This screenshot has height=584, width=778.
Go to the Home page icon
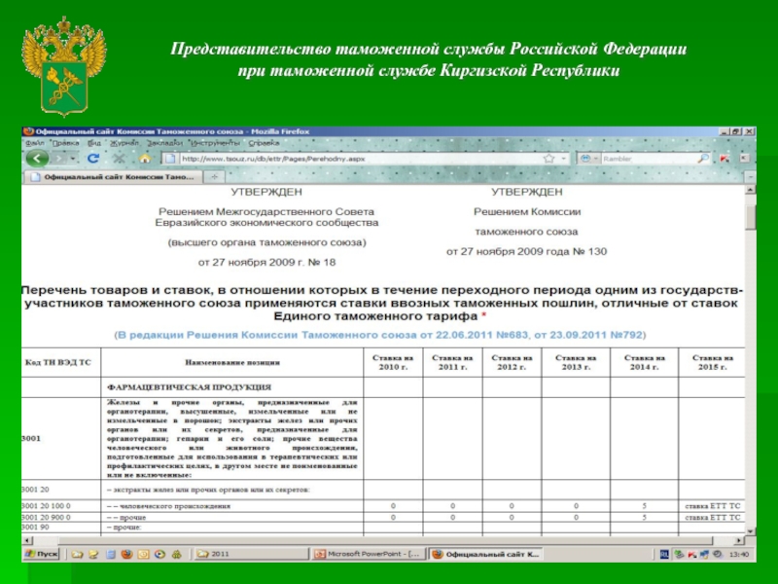pos(144,159)
